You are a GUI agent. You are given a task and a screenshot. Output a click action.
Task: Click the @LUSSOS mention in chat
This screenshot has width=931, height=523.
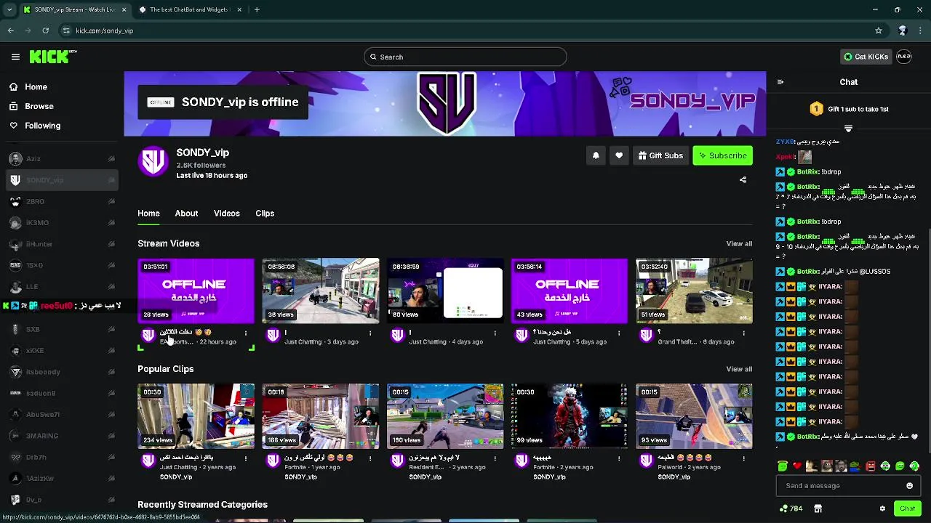pyautogui.click(x=875, y=272)
